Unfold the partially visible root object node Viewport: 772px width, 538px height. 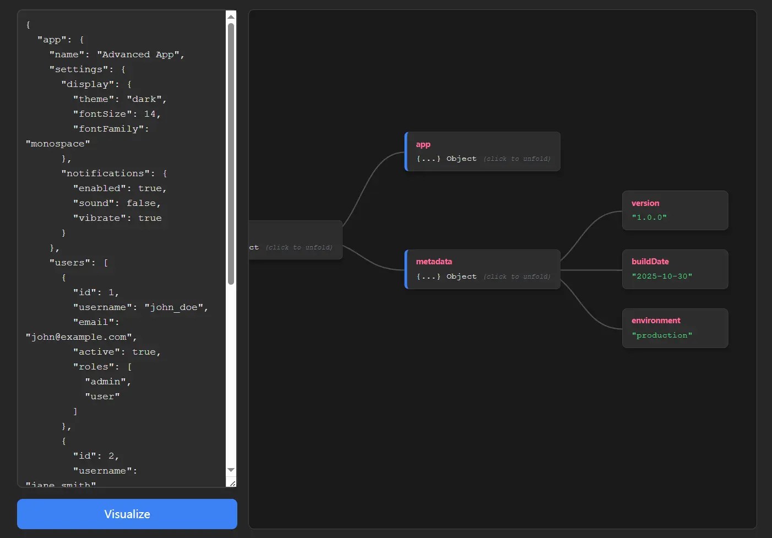[x=296, y=240]
